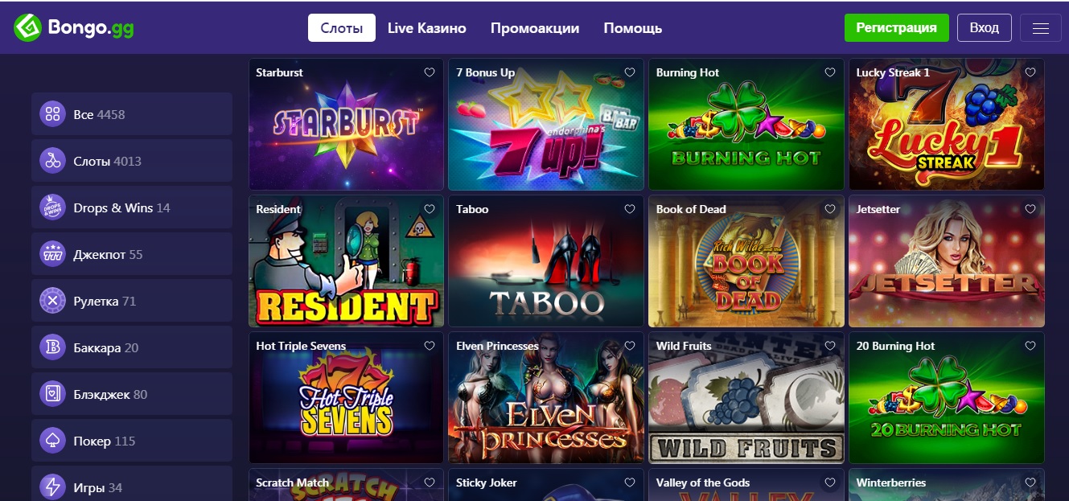Select the Покер spade icon
The image size is (1069, 501).
[x=52, y=441]
